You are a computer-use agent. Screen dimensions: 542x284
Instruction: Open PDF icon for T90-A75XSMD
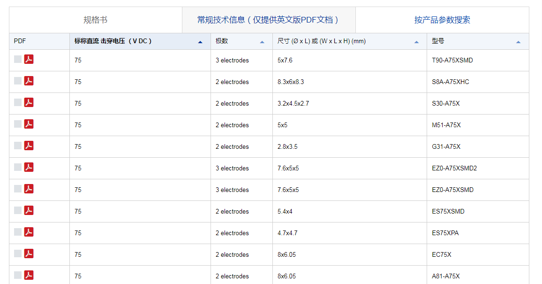29,60
